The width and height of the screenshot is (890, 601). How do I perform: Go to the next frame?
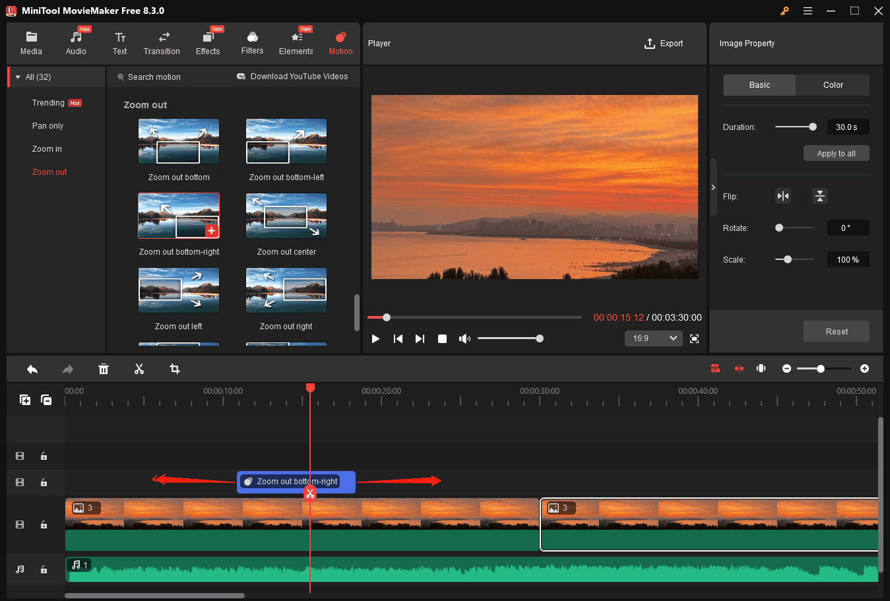[420, 338]
